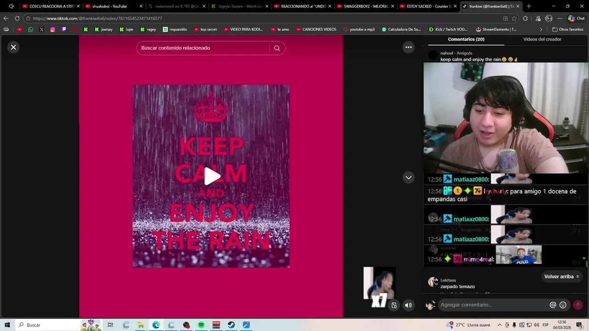589x331 pixels.
Task: Open 'CANCIONES VIDEOS' bookmark
Action: point(316,29)
